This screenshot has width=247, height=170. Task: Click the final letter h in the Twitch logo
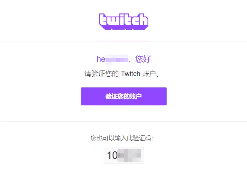(143, 20)
